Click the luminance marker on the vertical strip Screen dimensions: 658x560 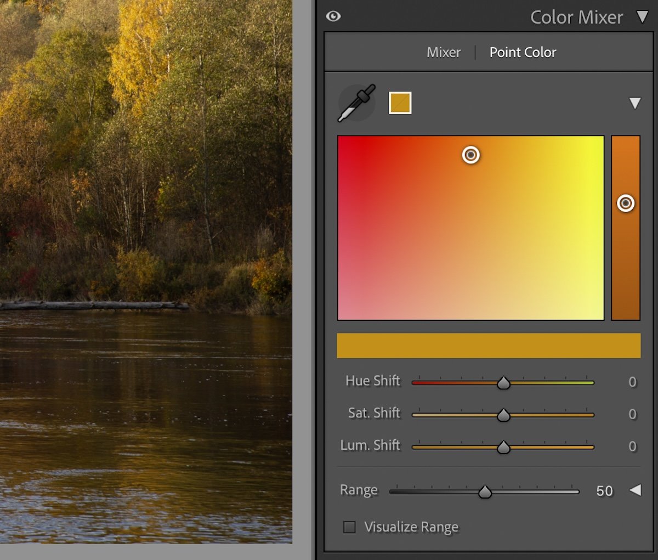[626, 203]
